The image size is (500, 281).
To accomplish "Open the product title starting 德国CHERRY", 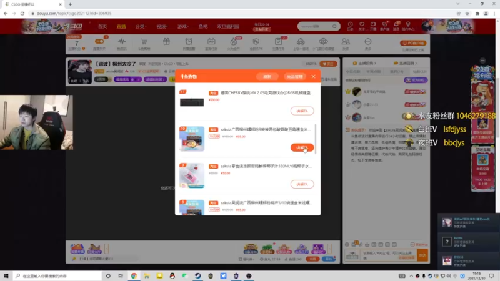I will (267, 92).
